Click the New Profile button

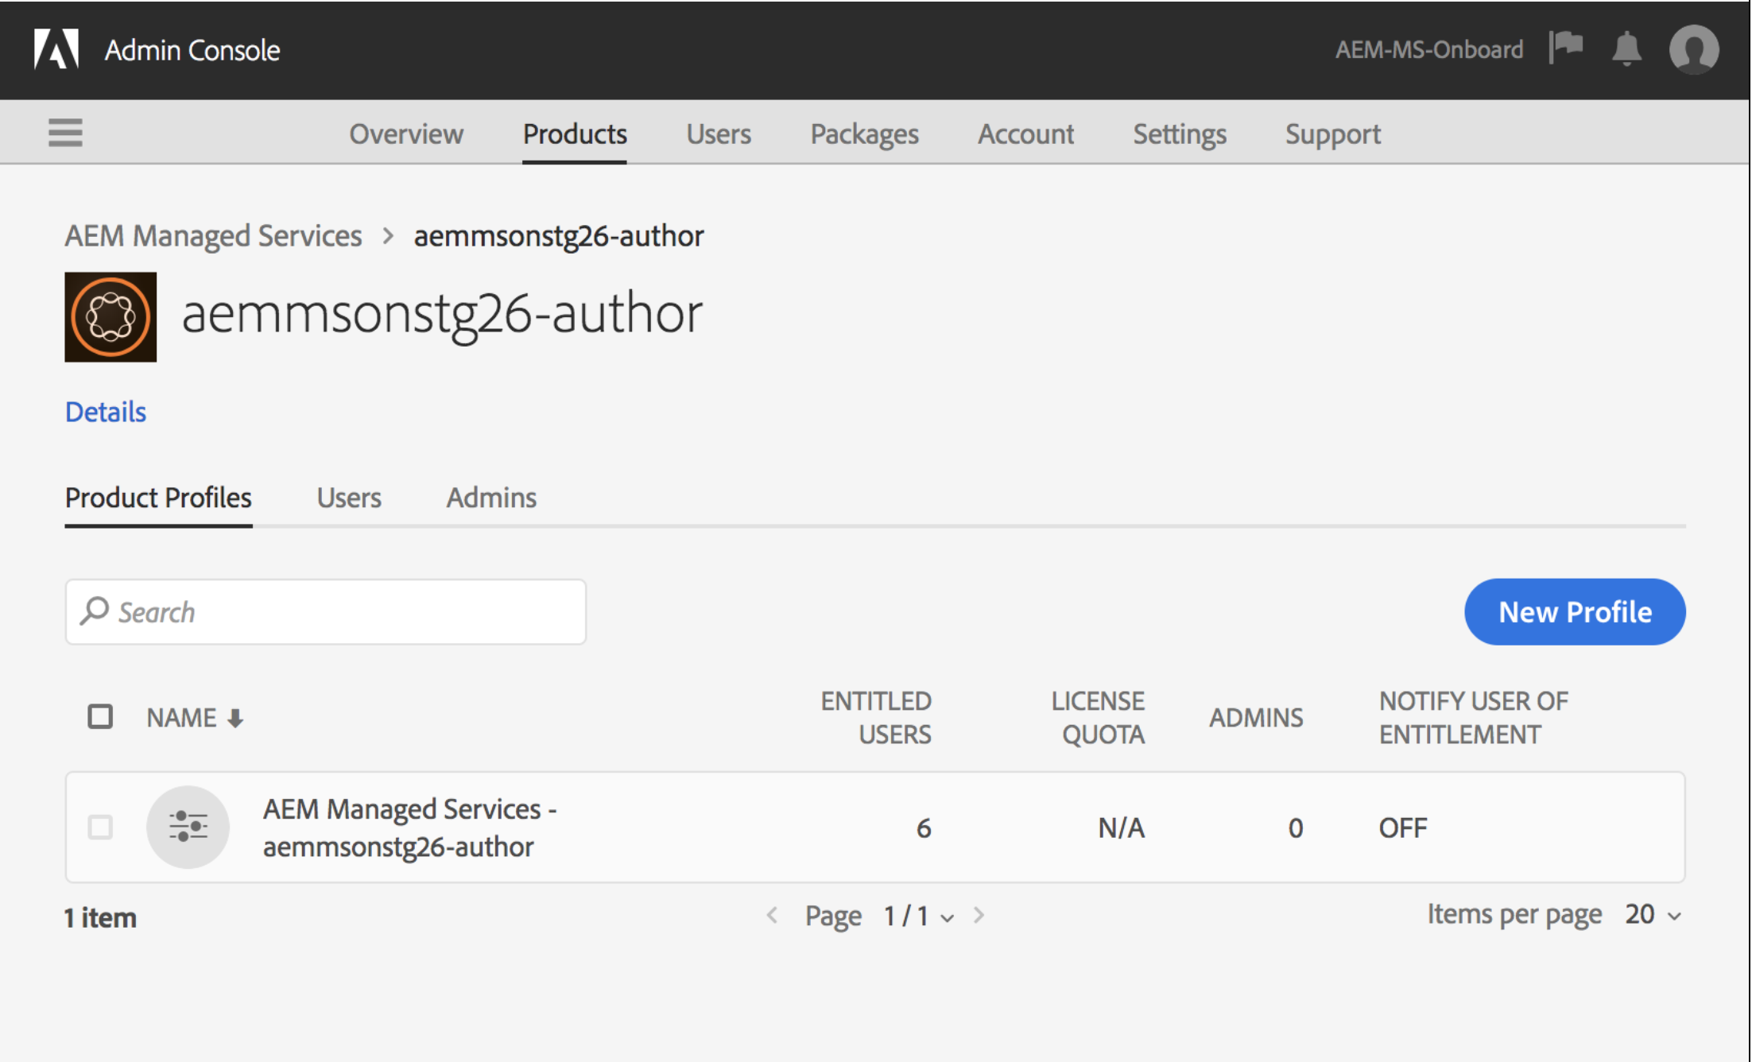1575,612
